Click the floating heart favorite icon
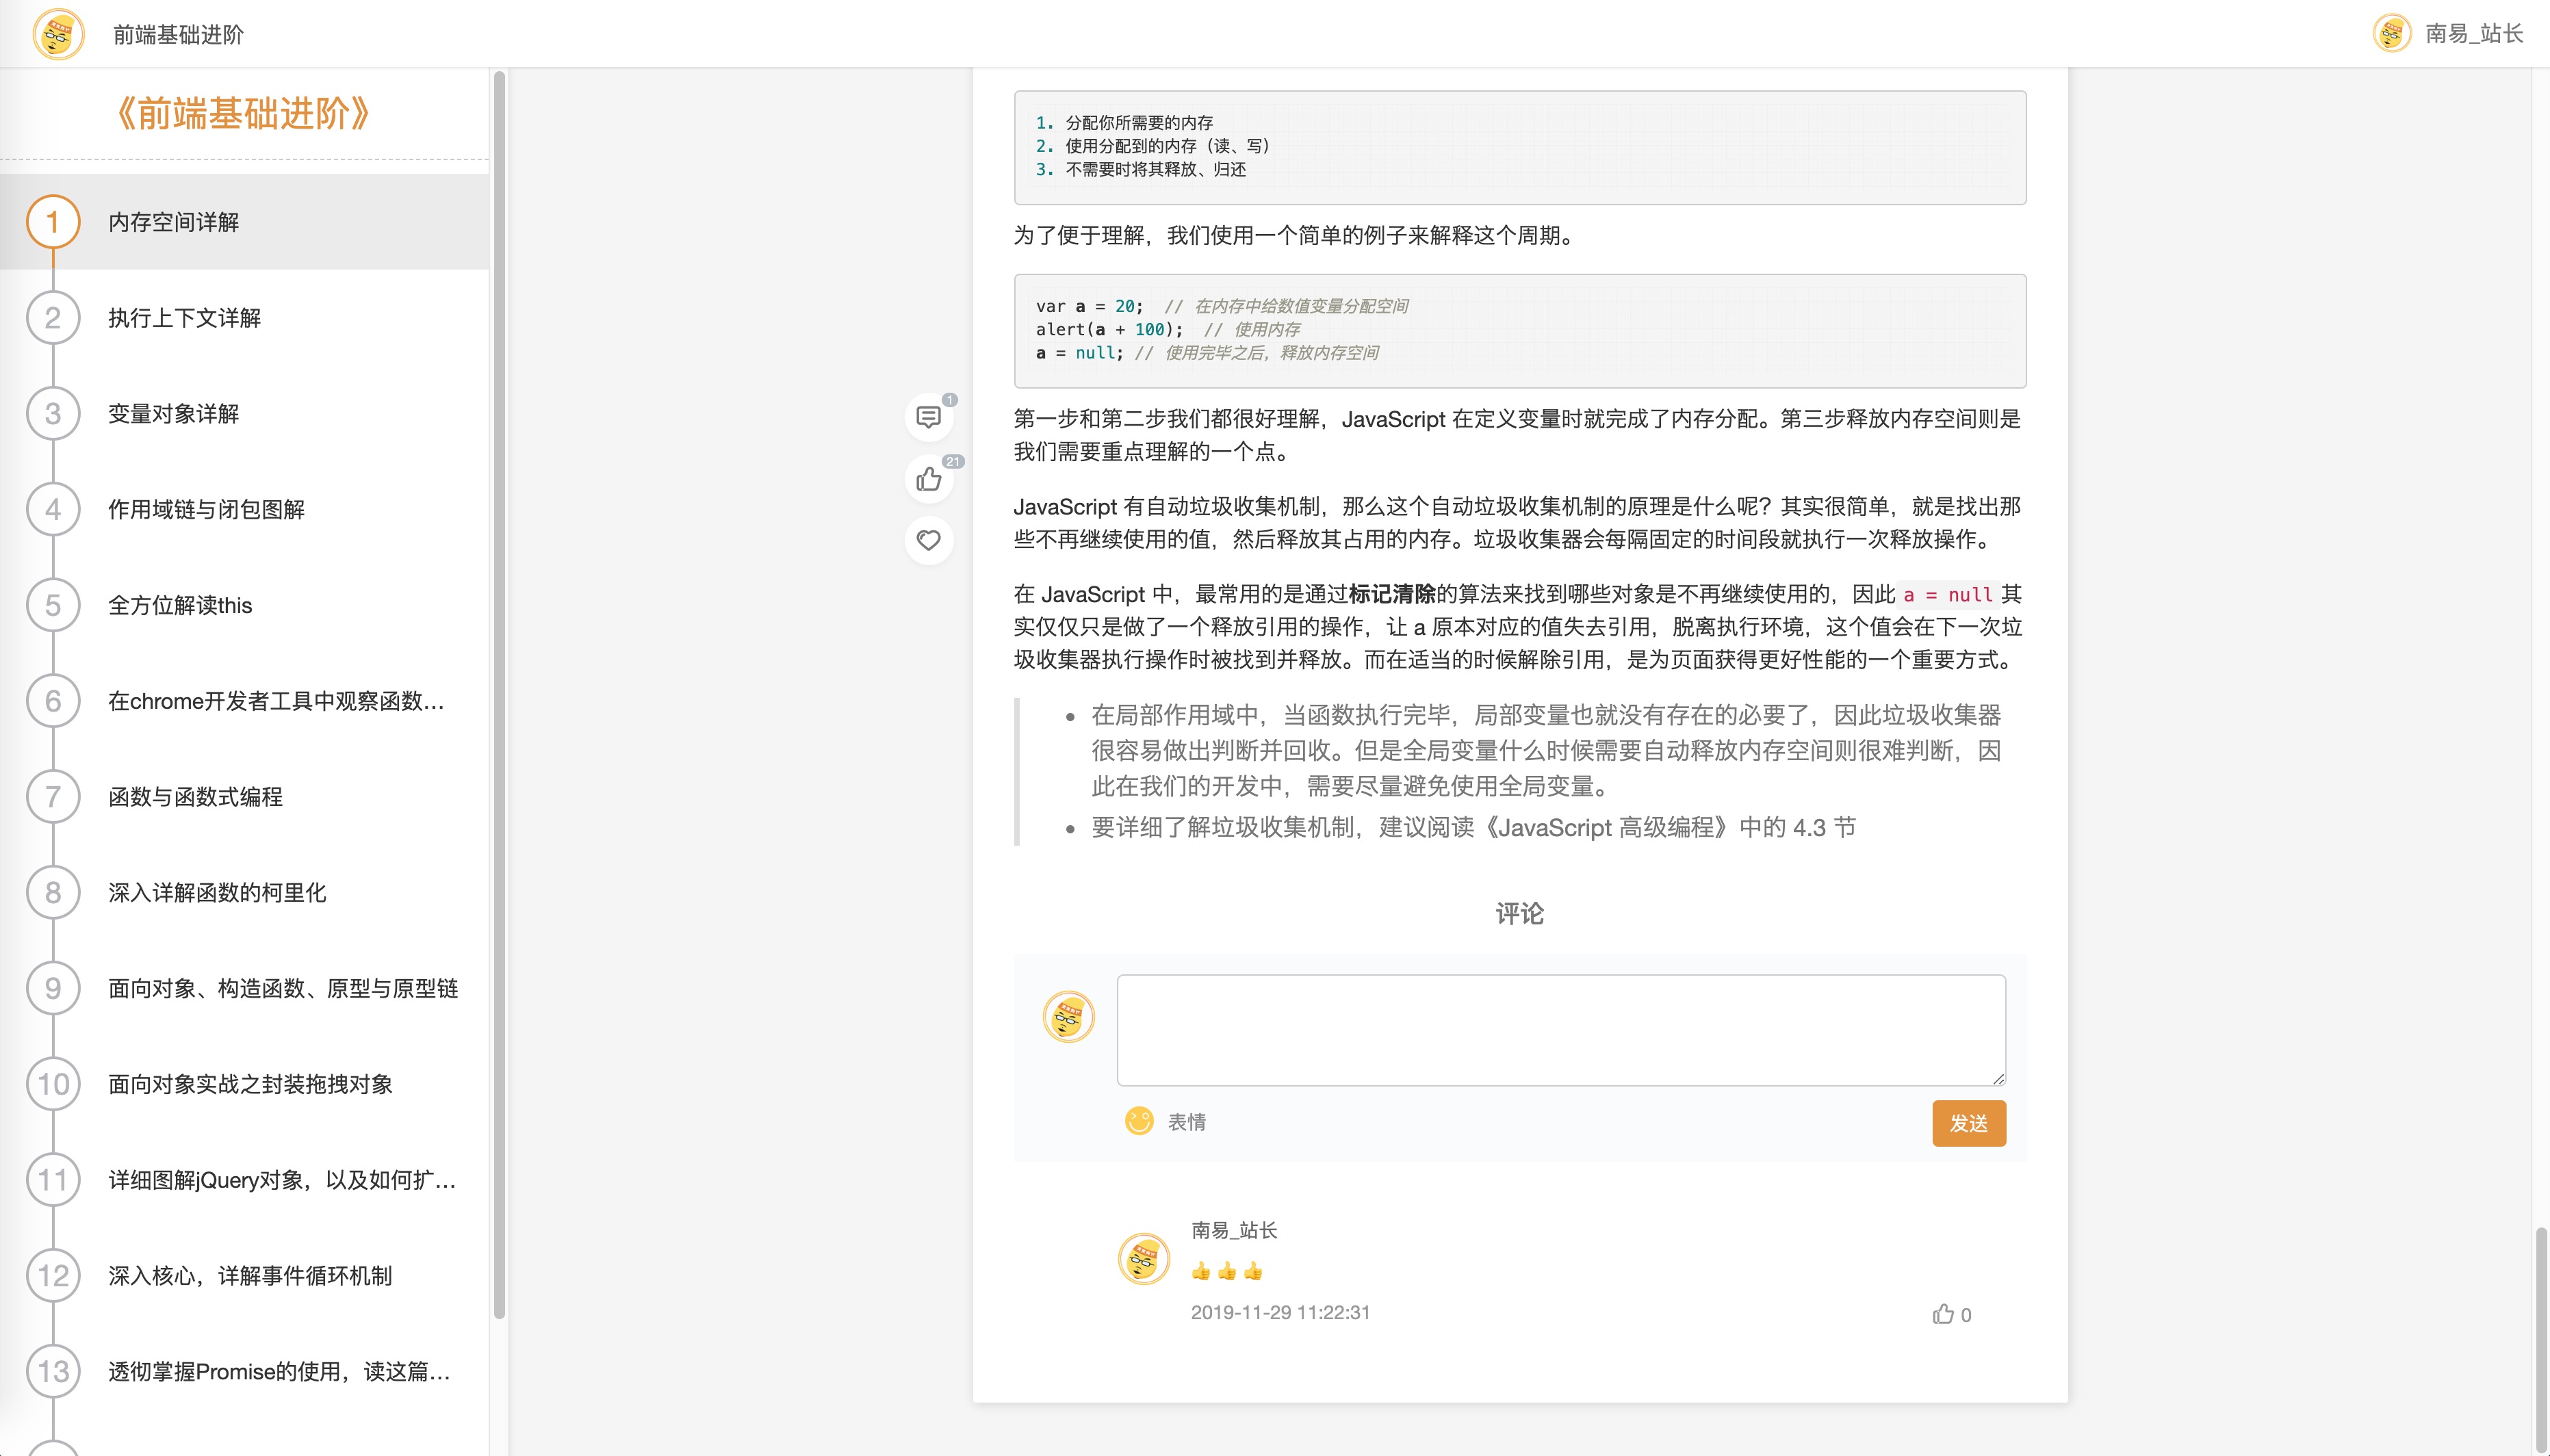Screen dimensions: 2550x1456 click(928, 540)
